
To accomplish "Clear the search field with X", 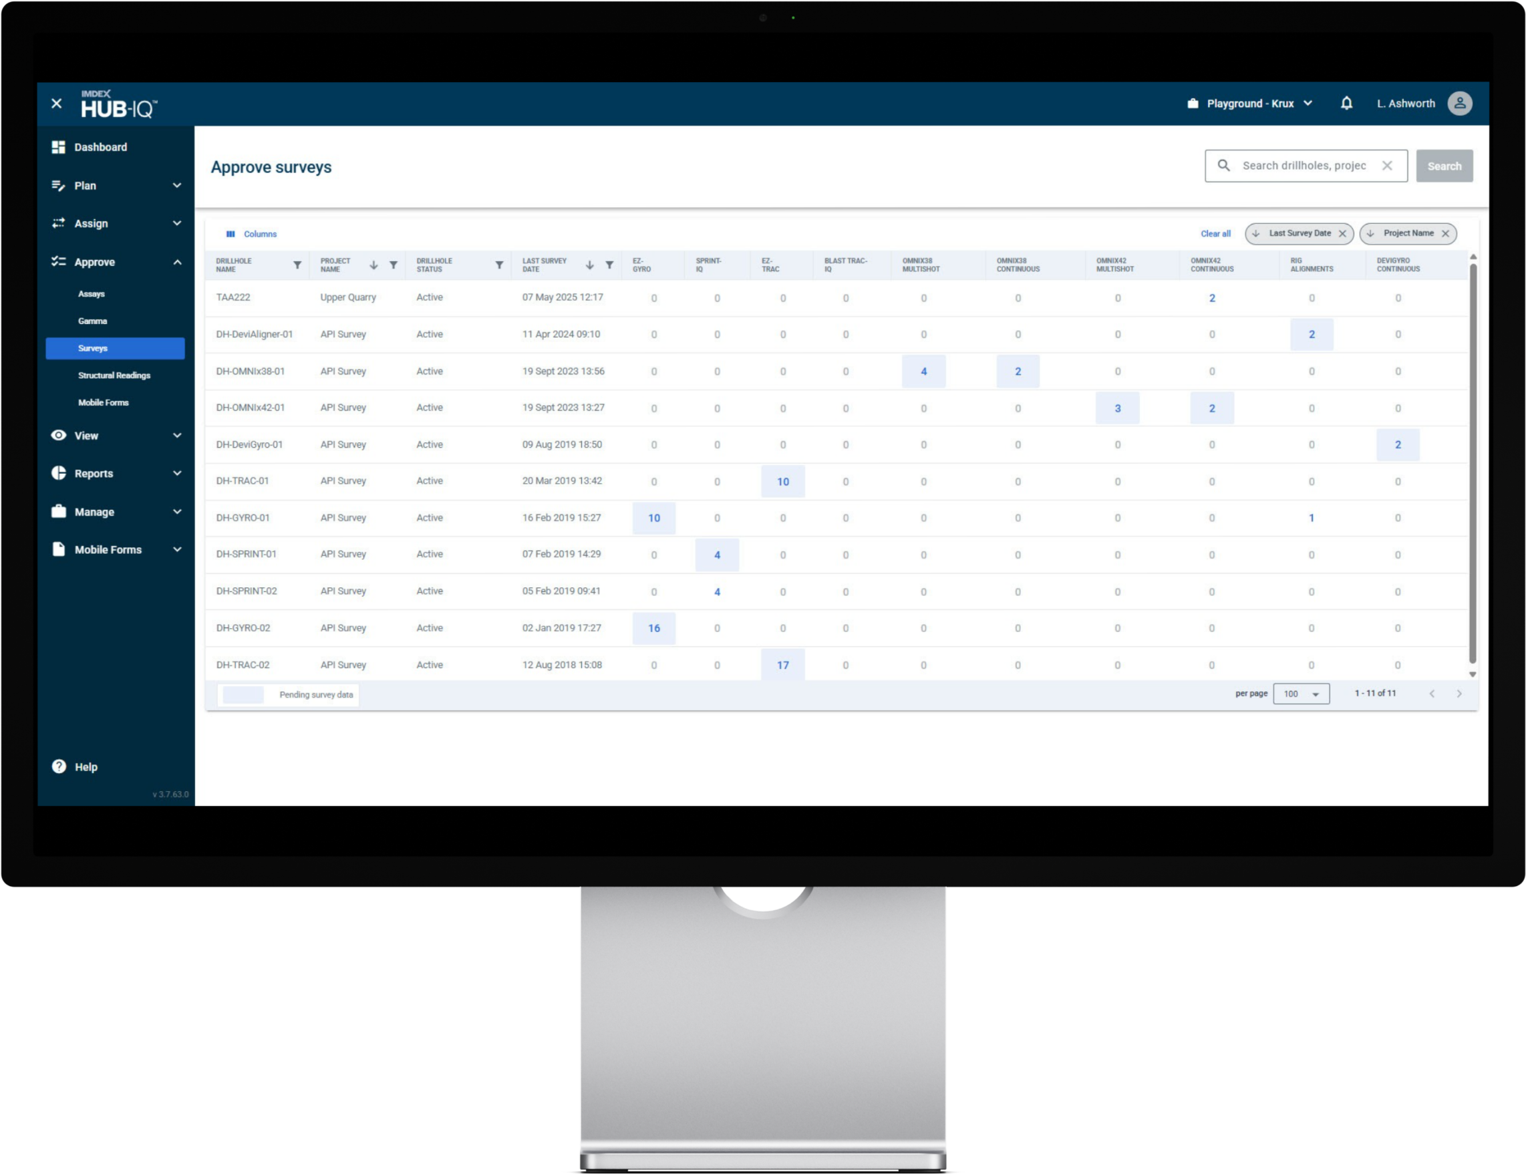I will 1387,166.
